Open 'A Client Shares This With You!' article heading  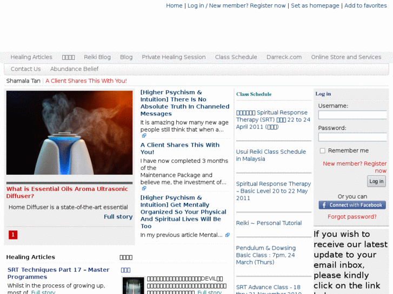(179, 148)
